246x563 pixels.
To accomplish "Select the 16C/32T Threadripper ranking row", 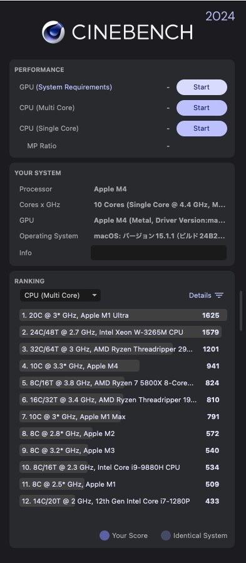I will click(123, 400).
